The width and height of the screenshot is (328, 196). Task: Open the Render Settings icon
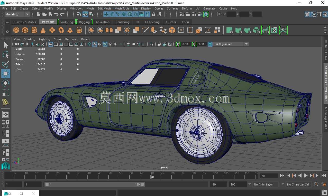pyautogui.click(x=200, y=14)
